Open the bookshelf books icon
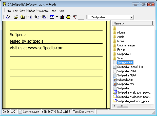157x116 pixels. pos(62,17)
